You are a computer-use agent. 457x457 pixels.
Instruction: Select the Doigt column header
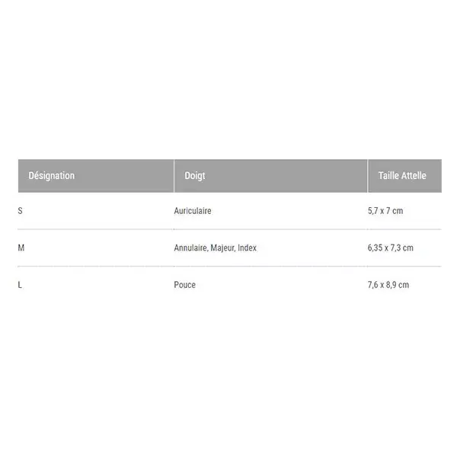[x=195, y=175]
